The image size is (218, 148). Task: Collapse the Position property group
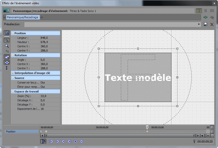click(x=13, y=33)
